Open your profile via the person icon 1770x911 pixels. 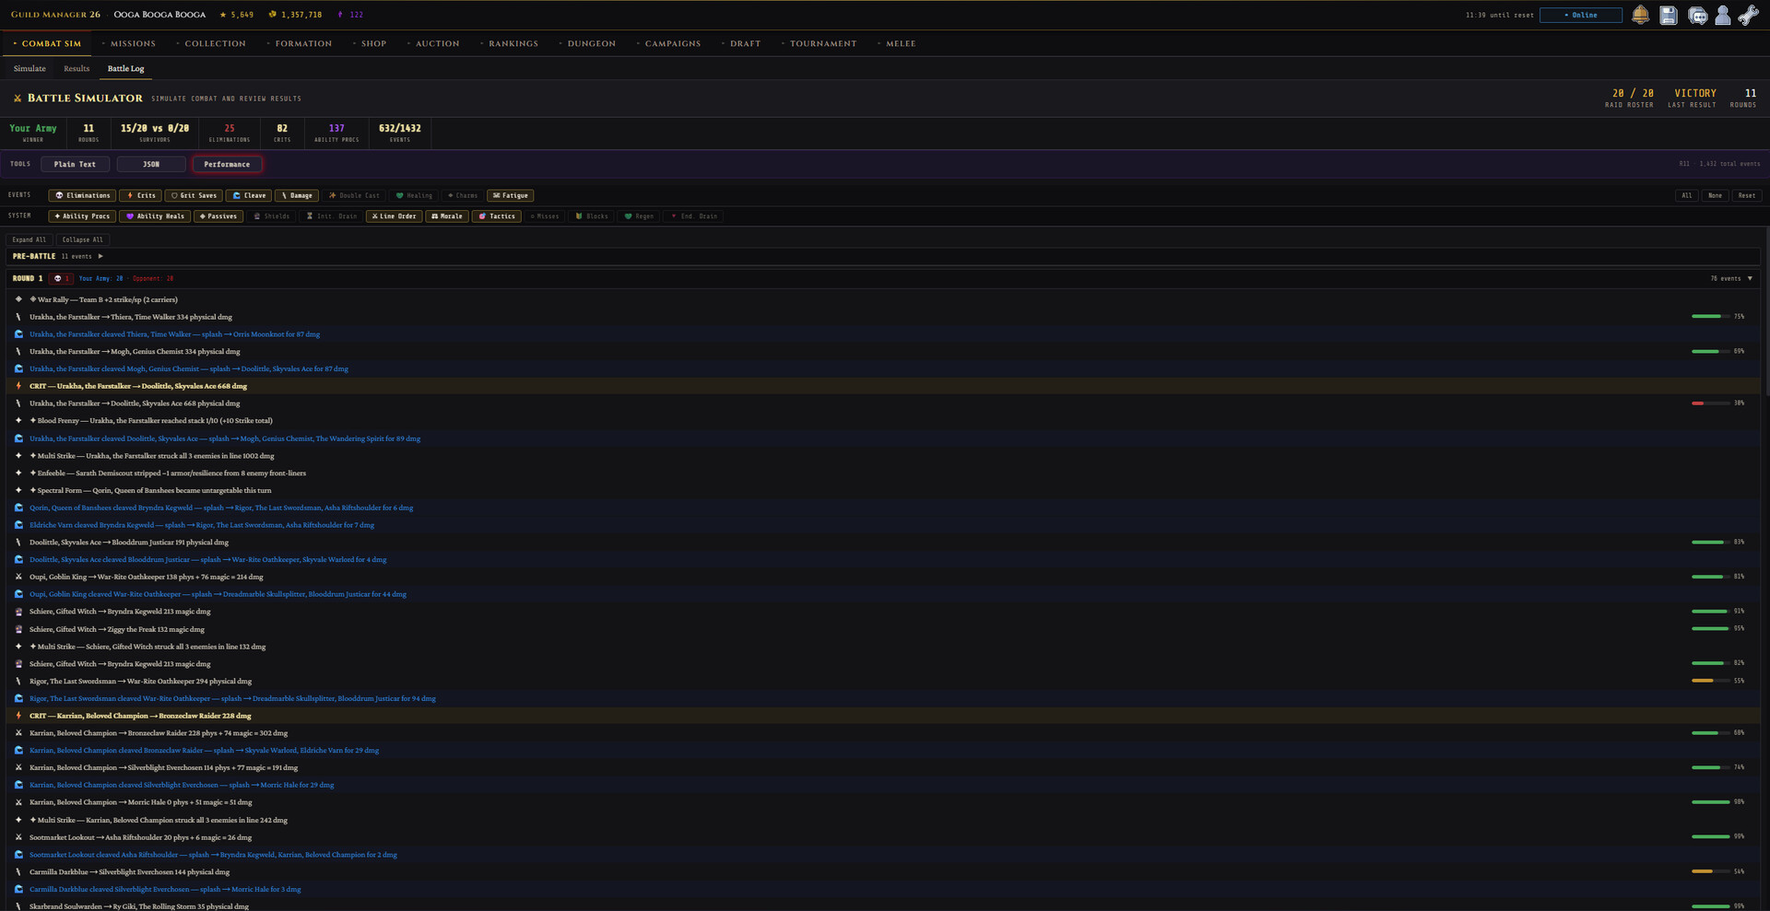pyautogui.click(x=1723, y=16)
